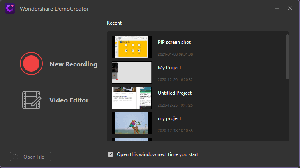The width and height of the screenshot is (300, 168).
Task: Close the DemoCreator window
Action: [290, 8]
